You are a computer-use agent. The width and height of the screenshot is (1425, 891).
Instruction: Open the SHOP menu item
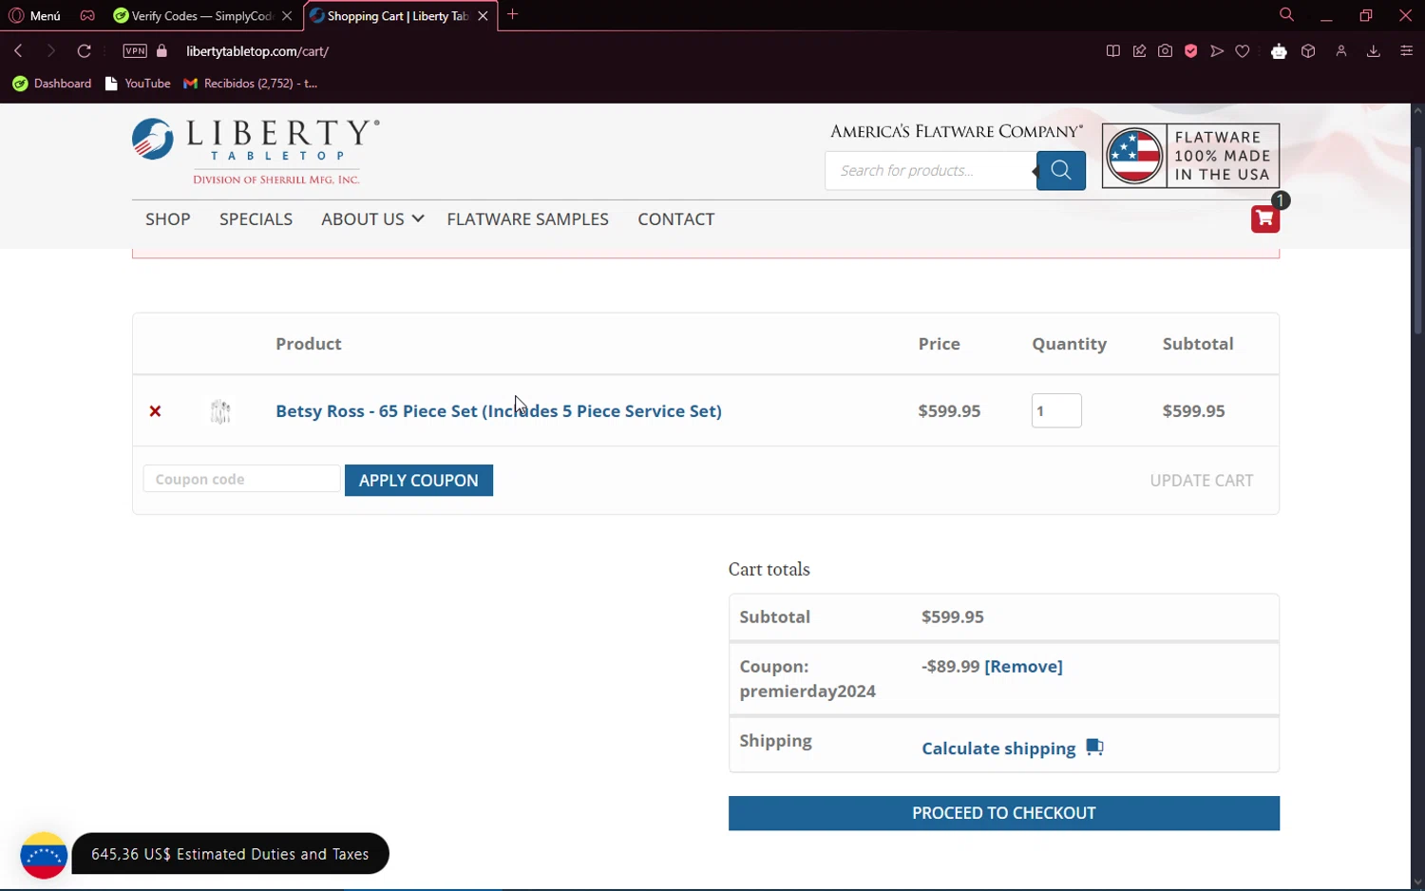point(168,219)
